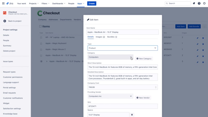Delete the row with SKU 4639101

203,44
